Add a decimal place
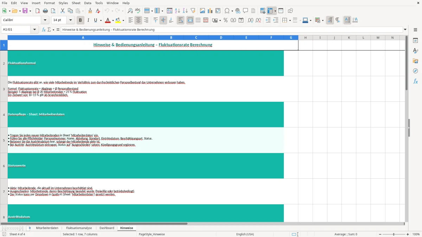Image resolution: width=422 pixels, height=237 pixels. point(250,20)
